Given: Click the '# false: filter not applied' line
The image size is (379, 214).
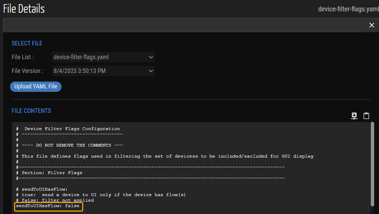Looking at the screenshot, I should [55, 201].
